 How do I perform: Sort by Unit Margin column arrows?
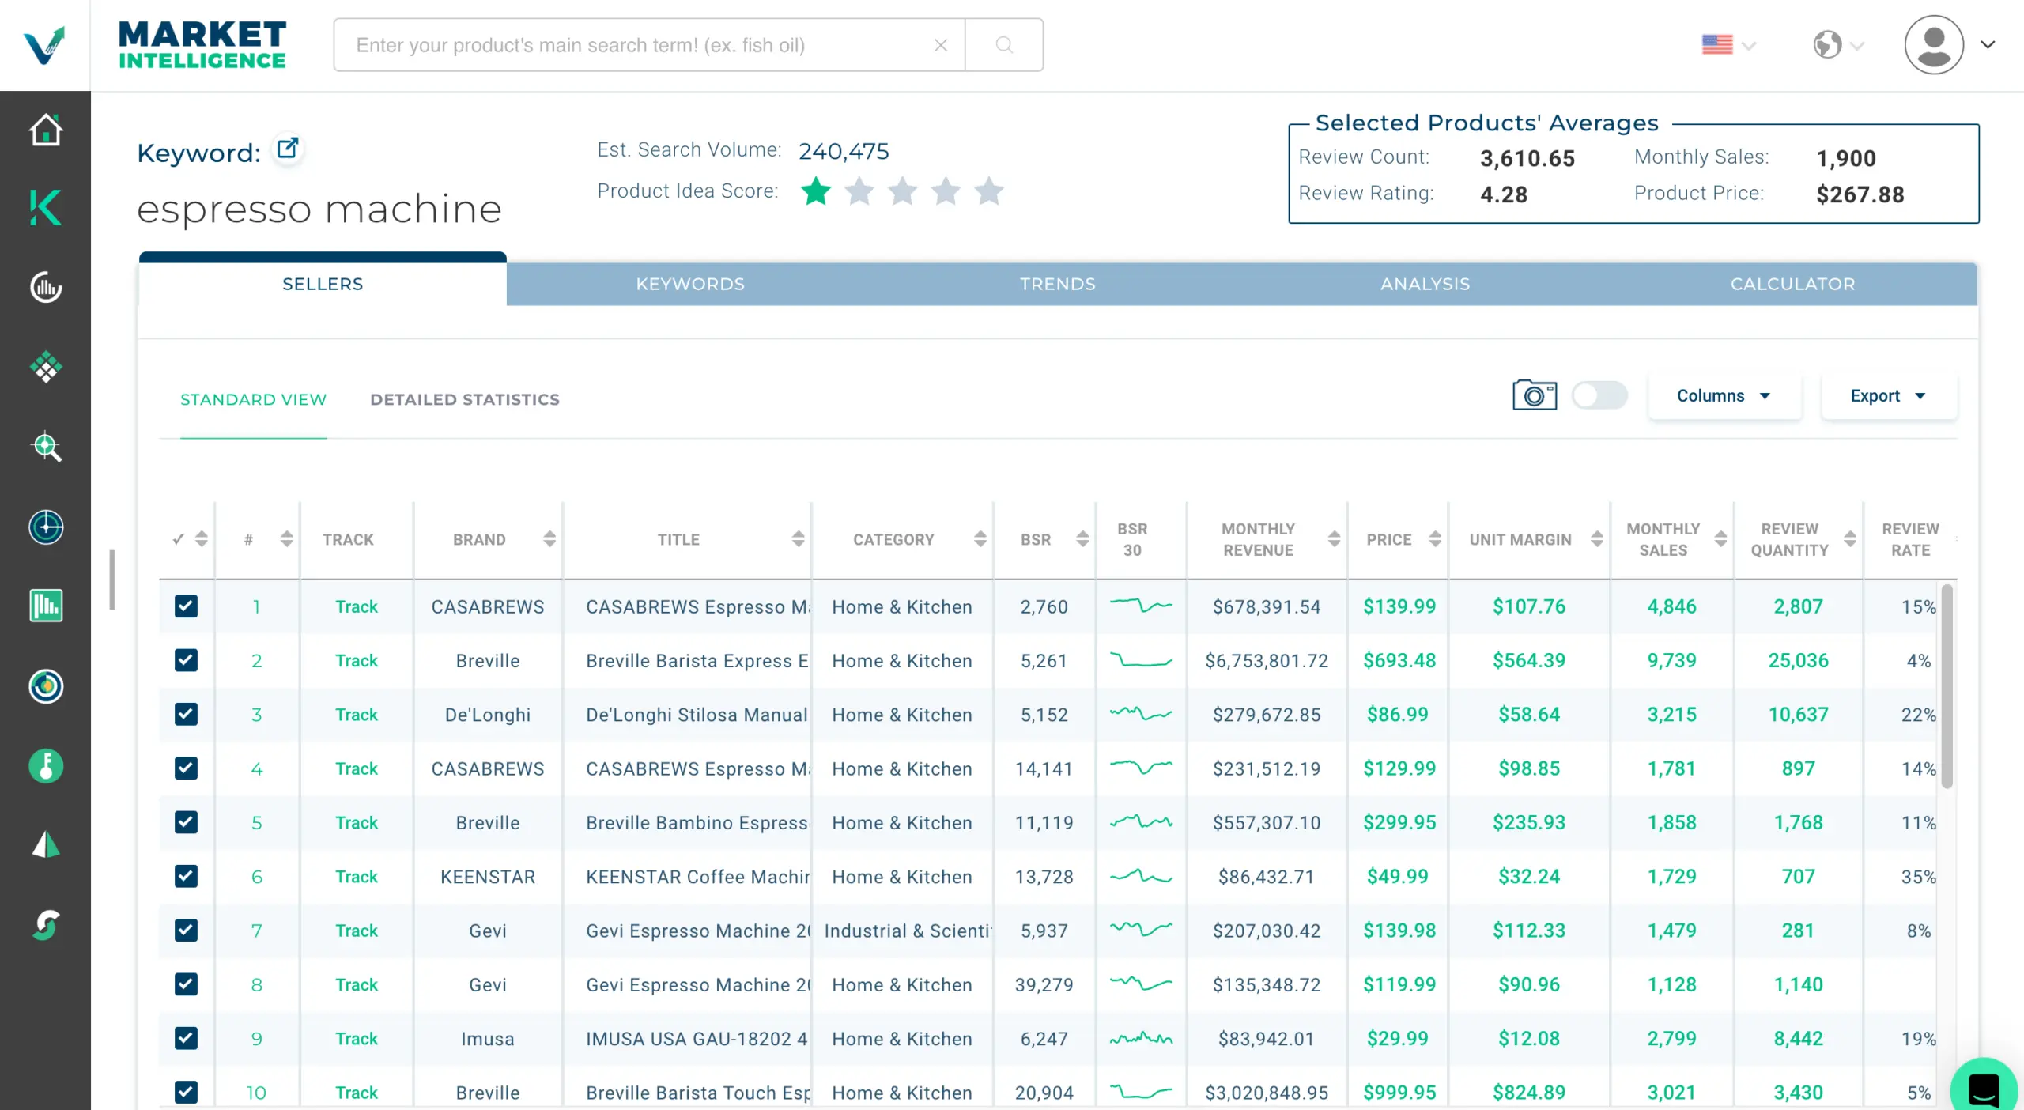click(1597, 539)
